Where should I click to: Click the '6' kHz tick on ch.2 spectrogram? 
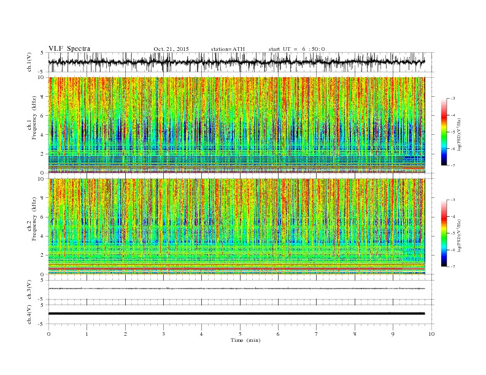43,217
